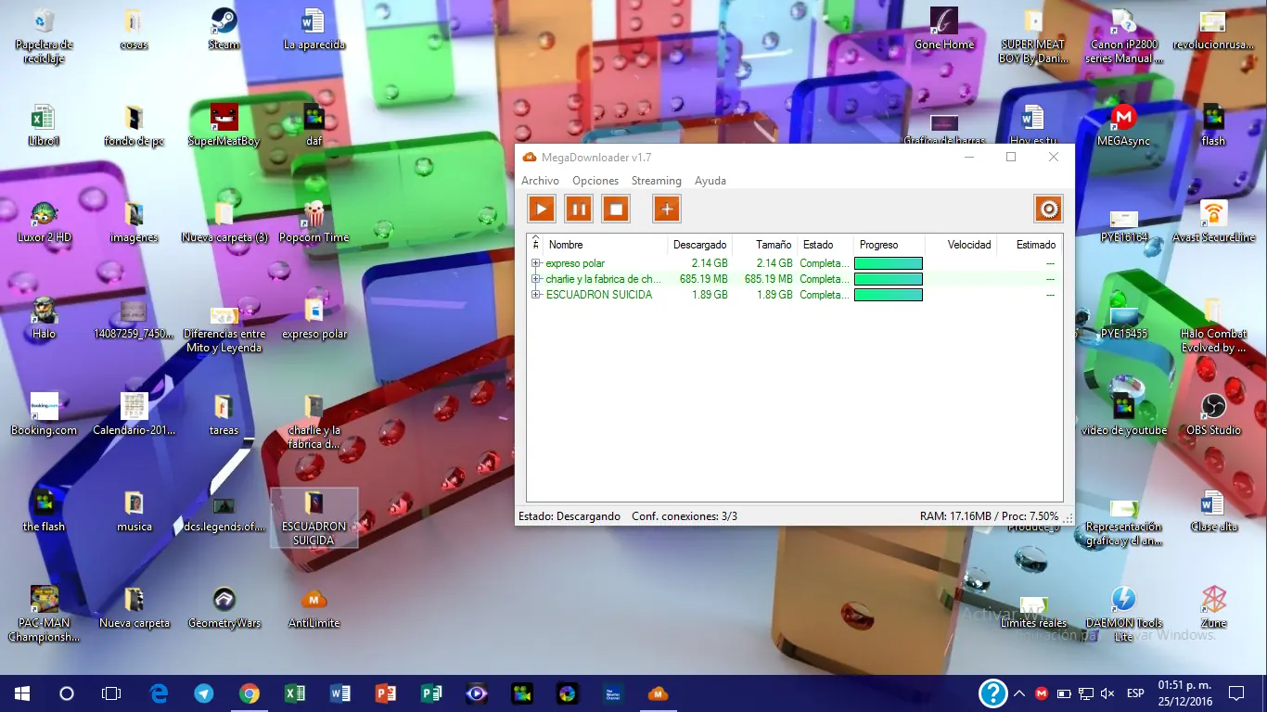Select the OBS Studio desktop icon
Screen dimensions: 1267x712
tap(1213, 413)
